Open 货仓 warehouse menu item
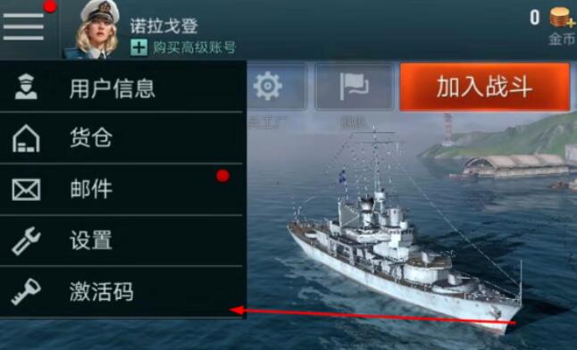Screen dimensions: 577x350 [x=121, y=137]
